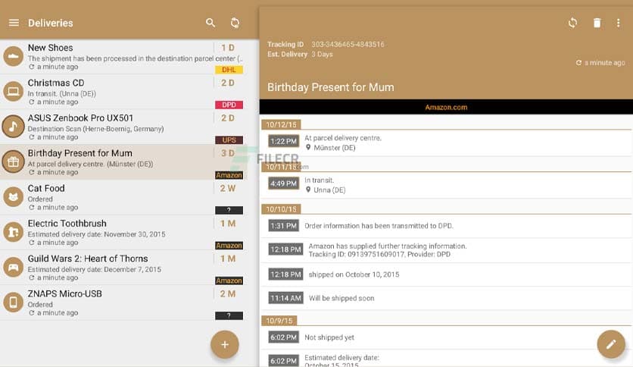The image size is (633, 367).
Task: Select the ASUS Zenbook music note icon
Action: click(x=14, y=127)
